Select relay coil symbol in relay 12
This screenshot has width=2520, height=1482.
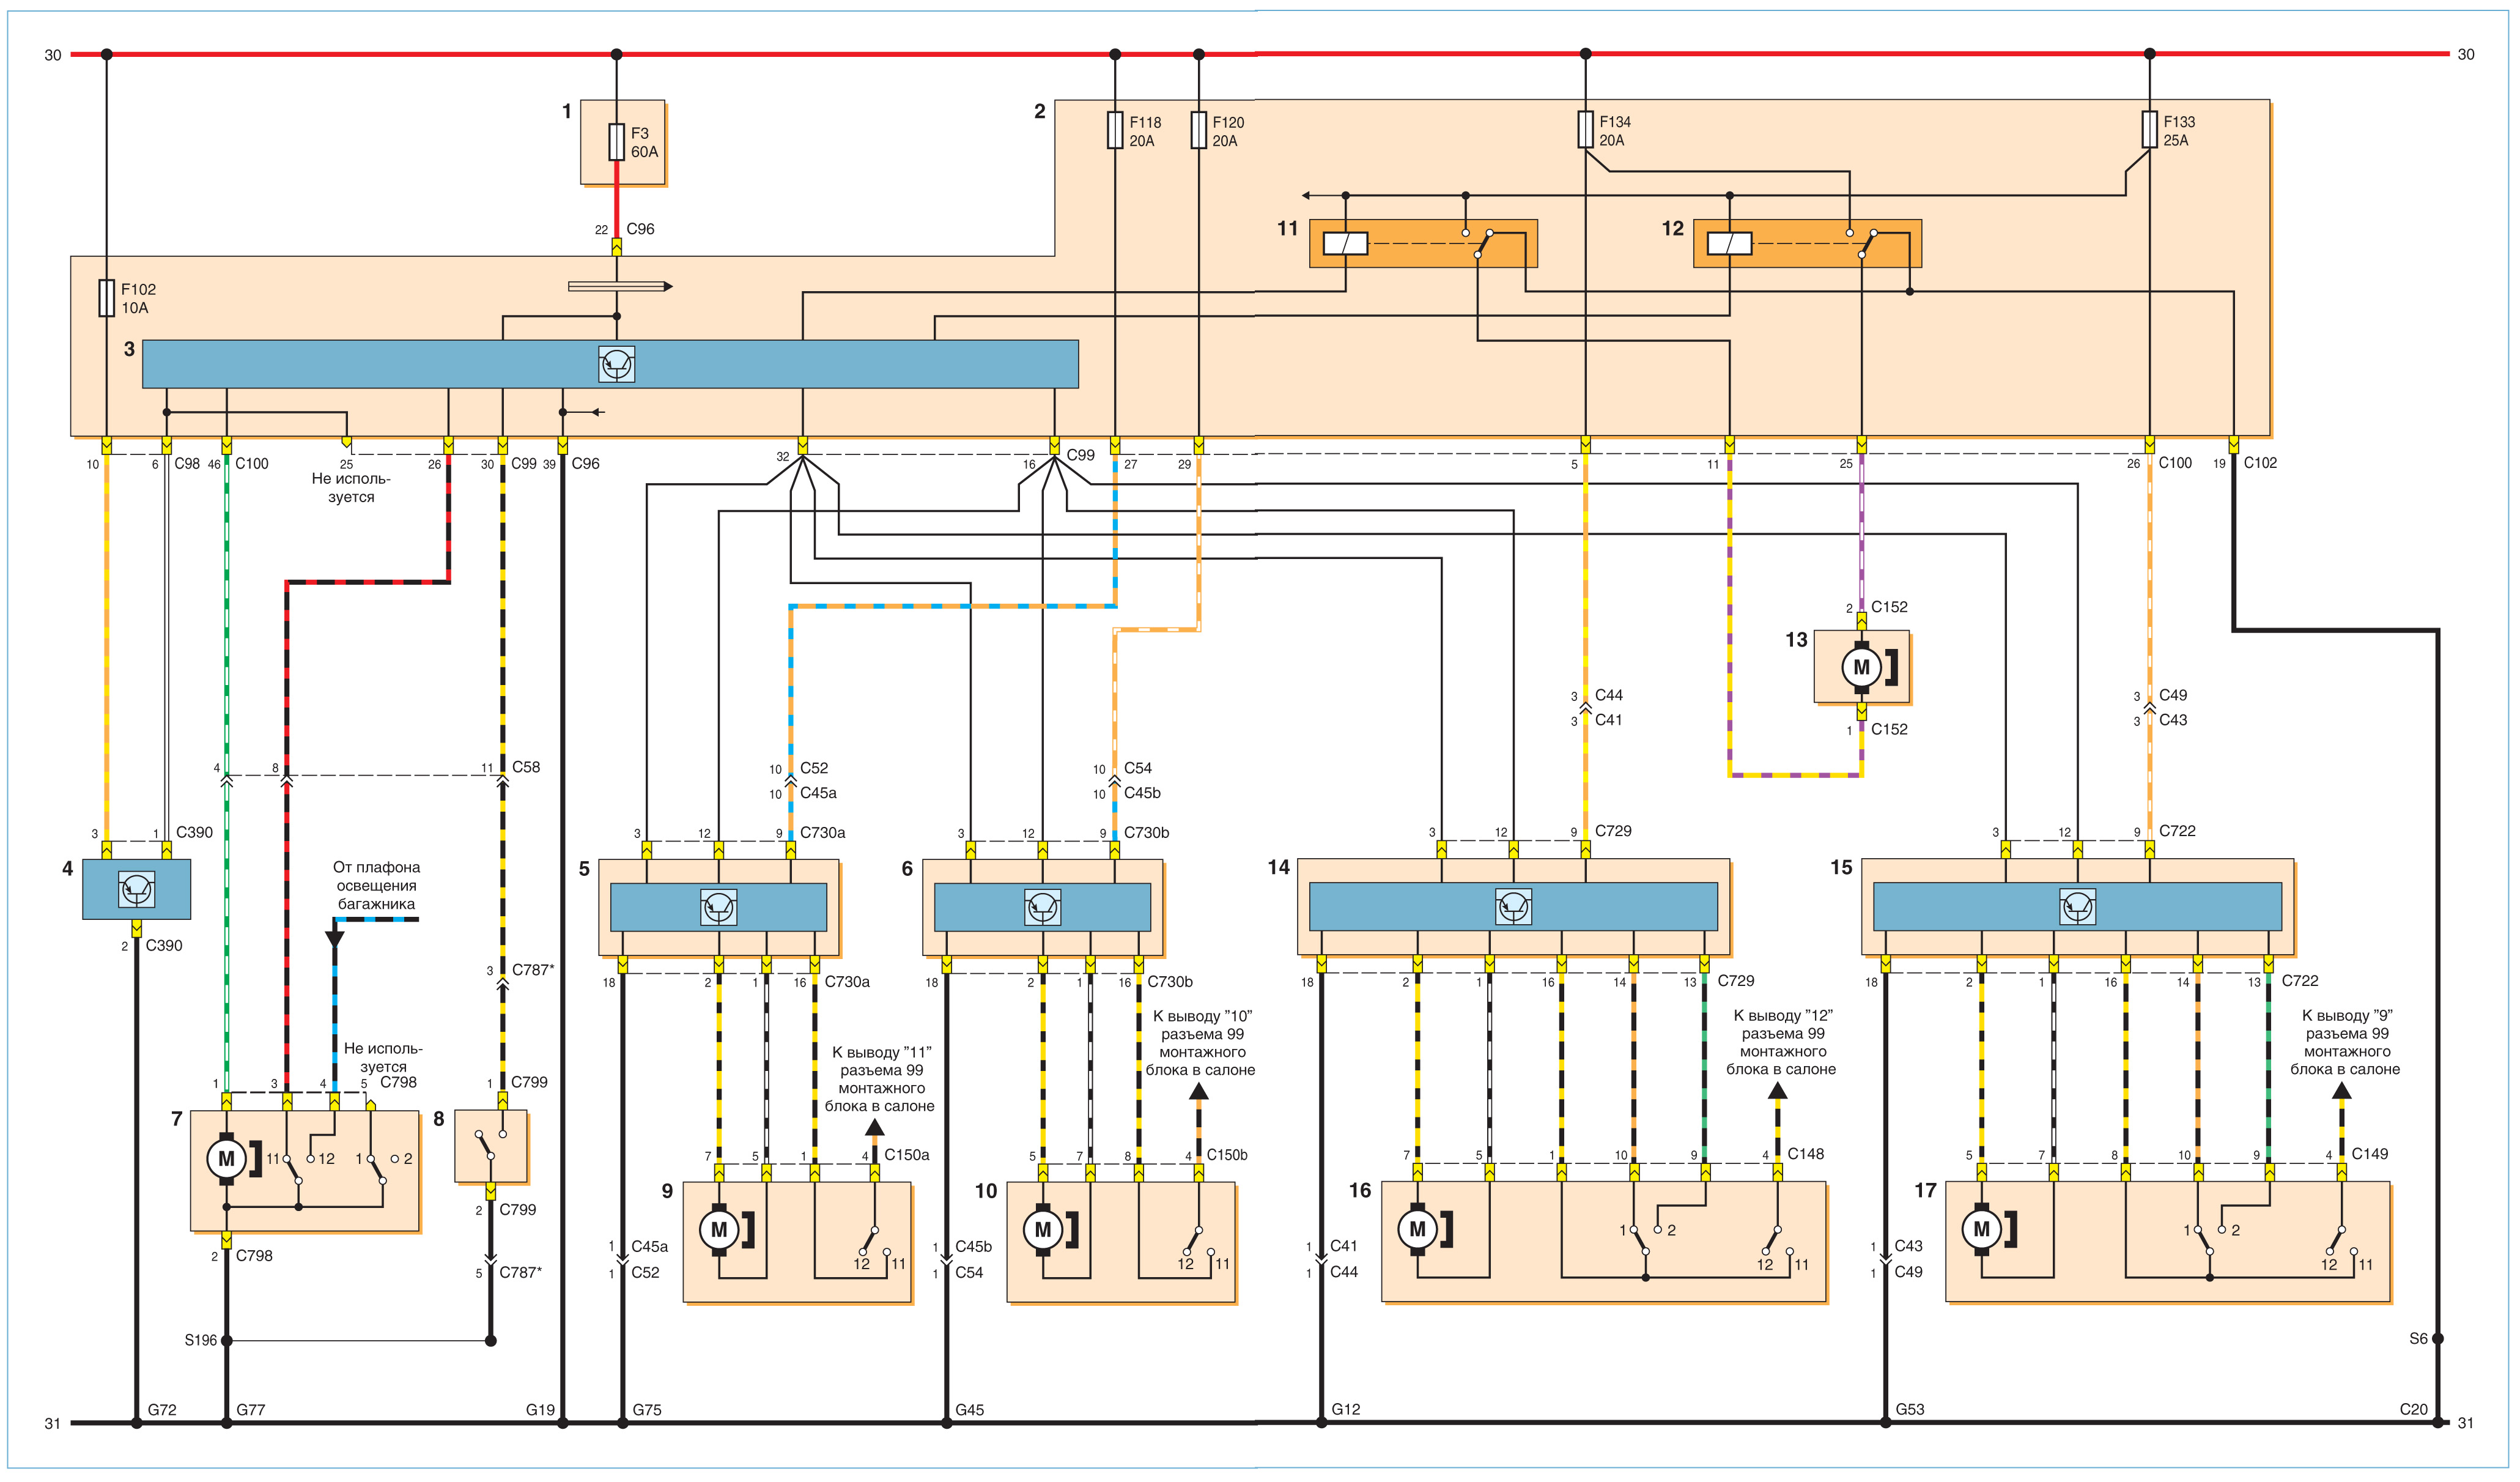pyautogui.click(x=1729, y=243)
